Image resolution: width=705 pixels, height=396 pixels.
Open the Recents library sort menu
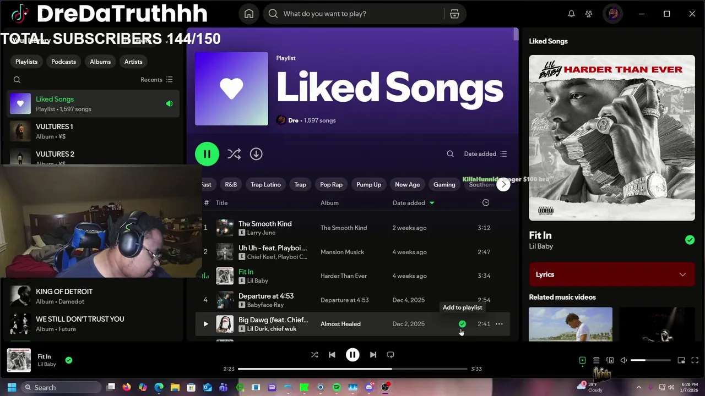point(156,80)
